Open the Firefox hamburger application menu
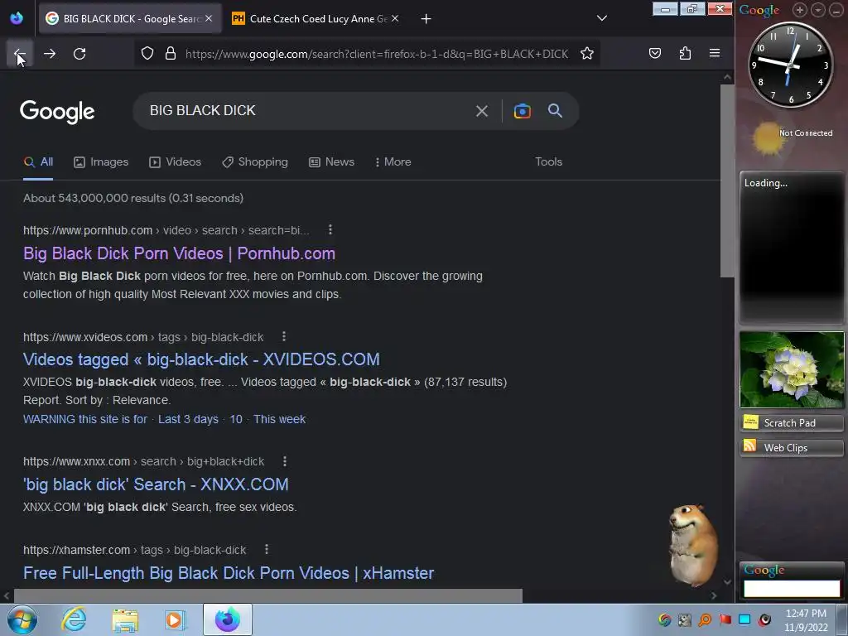This screenshot has height=636, width=848. coord(715,53)
